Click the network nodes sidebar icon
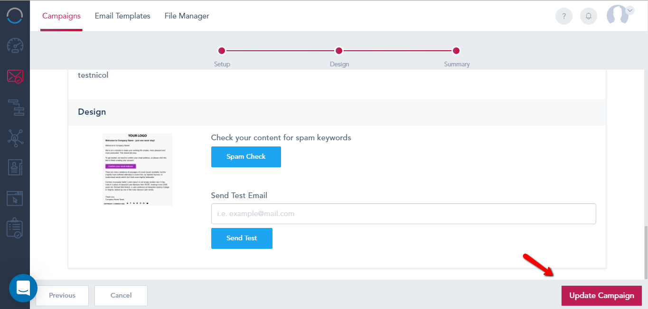The height and width of the screenshot is (309, 648). [15, 138]
